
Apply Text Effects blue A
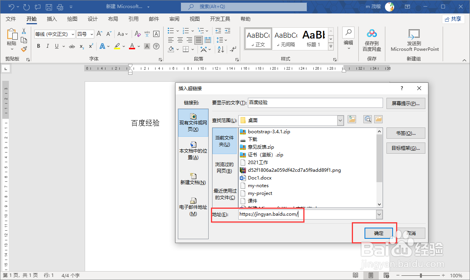(x=102, y=46)
